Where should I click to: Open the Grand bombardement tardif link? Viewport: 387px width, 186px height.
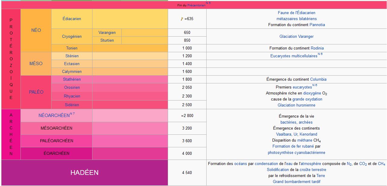[x=297, y=181]
